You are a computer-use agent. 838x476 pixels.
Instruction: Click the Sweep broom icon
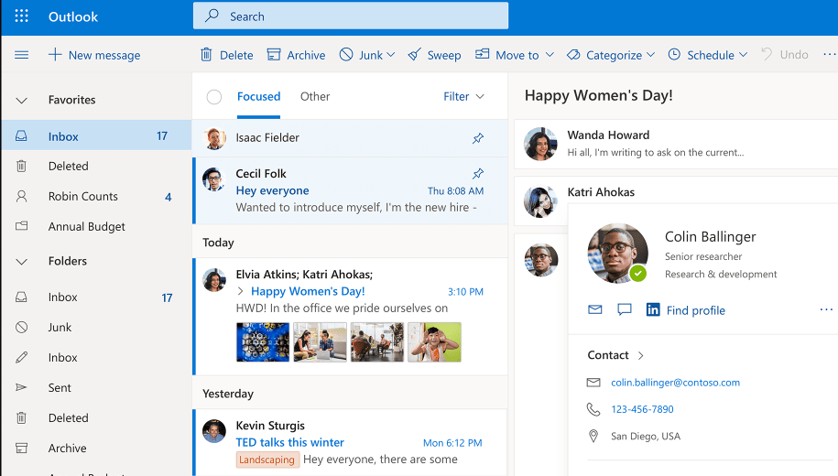tap(414, 55)
